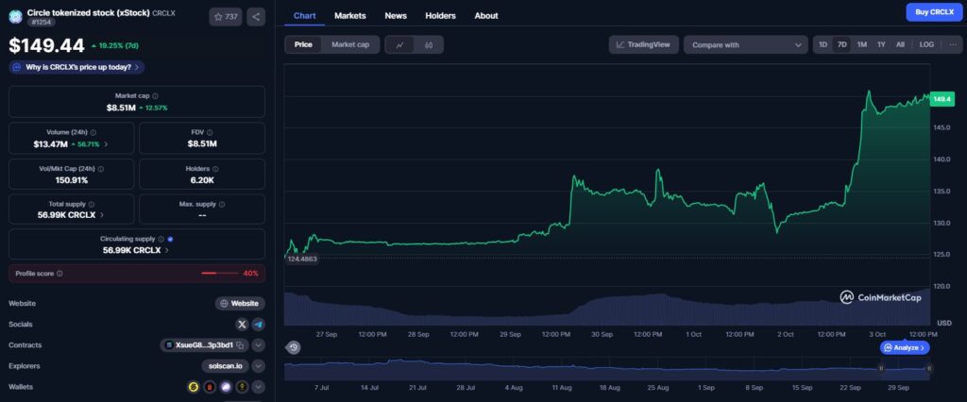This screenshot has width=967, height=402.
Task: Switch to the Markets tab
Action: point(349,16)
